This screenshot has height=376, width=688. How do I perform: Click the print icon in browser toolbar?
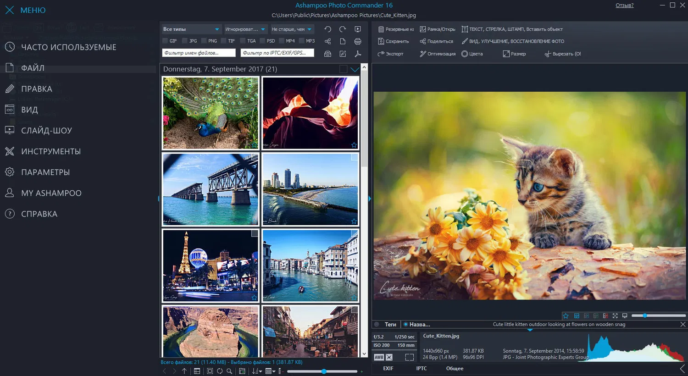click(358, 41)
